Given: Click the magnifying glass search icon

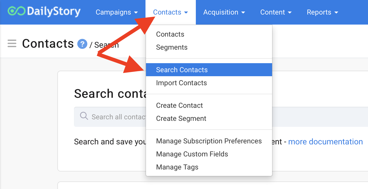Looking at the screenshot, I should (x=84, y=116).
